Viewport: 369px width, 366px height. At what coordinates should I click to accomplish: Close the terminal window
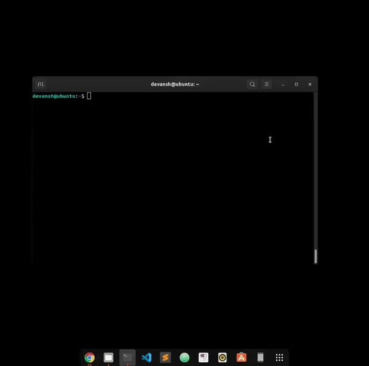click(309, 84)
